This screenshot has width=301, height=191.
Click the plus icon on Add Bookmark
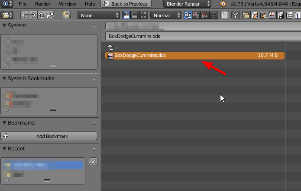(x=6, y=136)
